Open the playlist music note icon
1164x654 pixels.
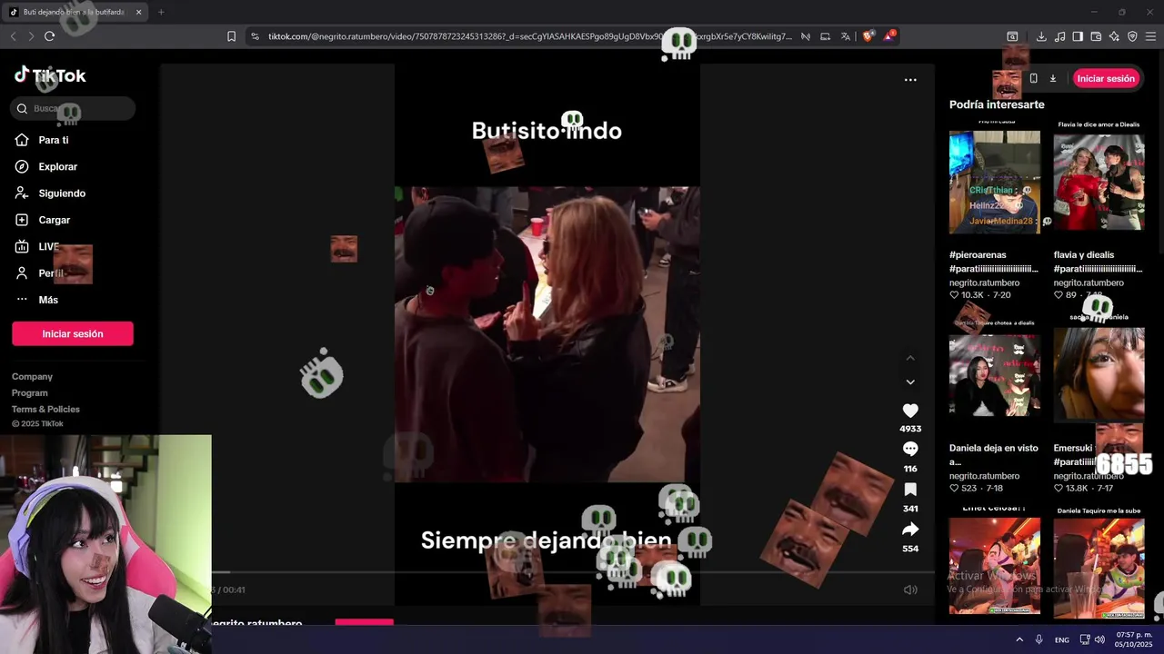(1060, 36)
